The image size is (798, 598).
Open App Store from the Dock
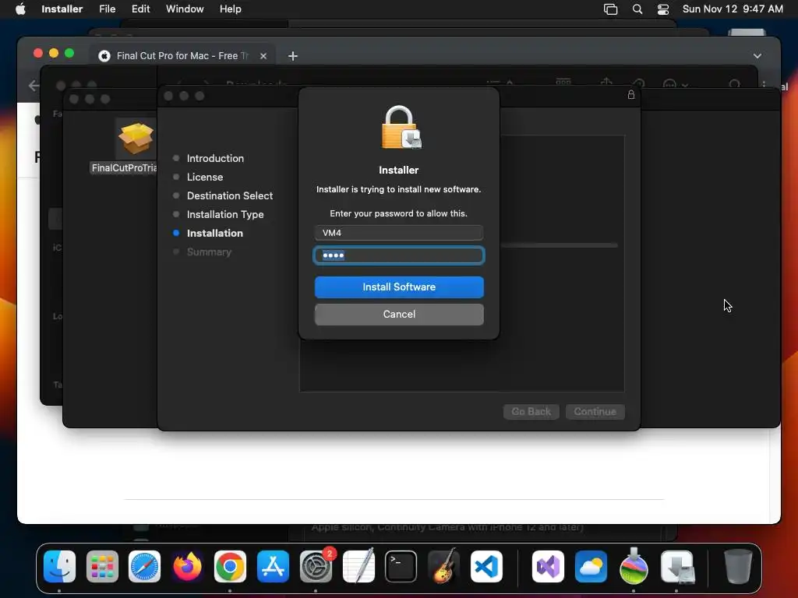click(x=273, y=567)
